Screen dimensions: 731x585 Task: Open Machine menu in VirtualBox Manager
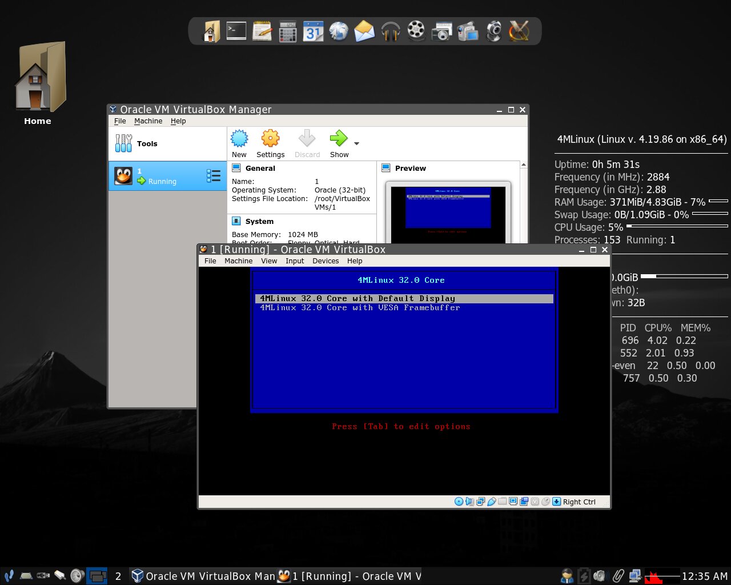[148, 121]
